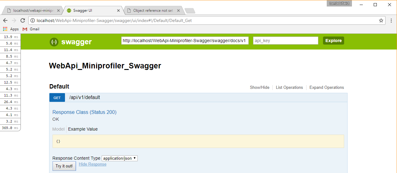Click site information icon in address bar
This screenshot has height=173, width=397.
tap(33, 20)
